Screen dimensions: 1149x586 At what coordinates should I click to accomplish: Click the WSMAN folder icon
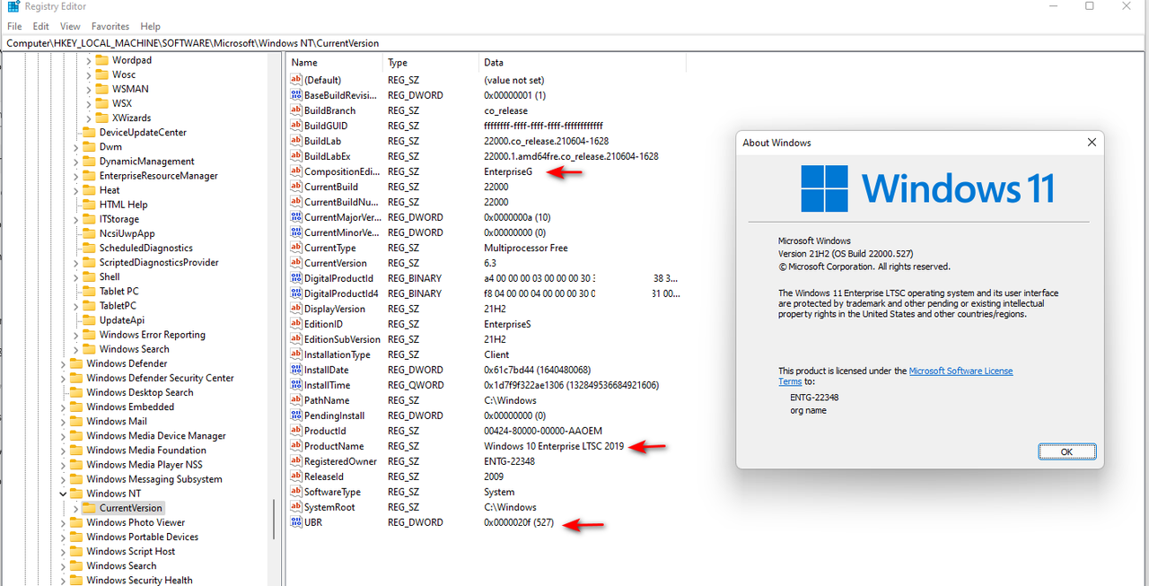(x=101, y=89)
